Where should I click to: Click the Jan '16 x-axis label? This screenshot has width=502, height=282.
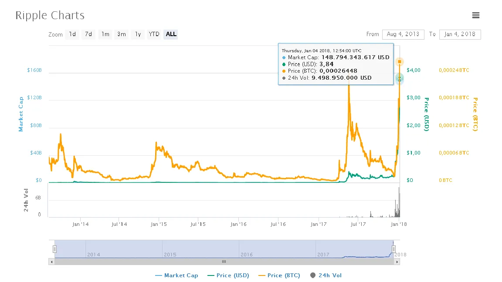(238, 224)
